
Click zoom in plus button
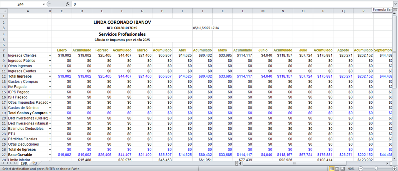click(394, 169)
